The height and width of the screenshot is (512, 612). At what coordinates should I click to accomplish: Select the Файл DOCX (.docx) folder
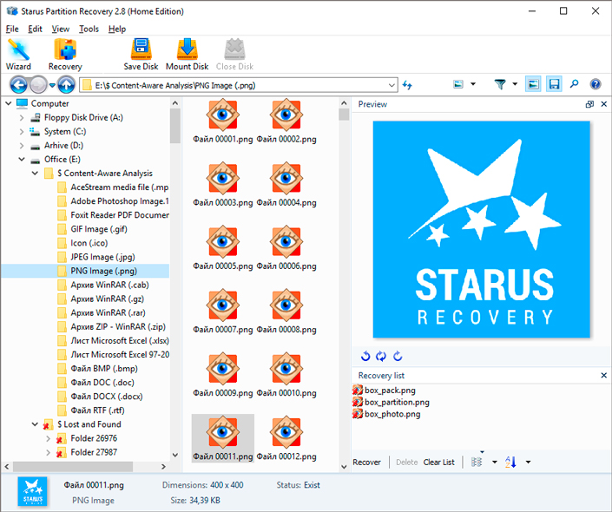tap(101, 396)
